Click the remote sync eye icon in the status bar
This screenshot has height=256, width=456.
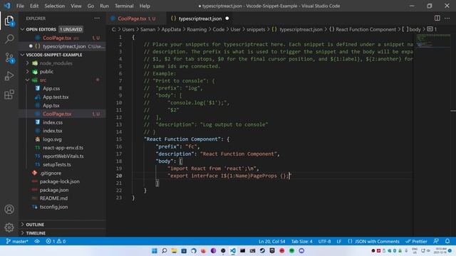pos(37,241)
